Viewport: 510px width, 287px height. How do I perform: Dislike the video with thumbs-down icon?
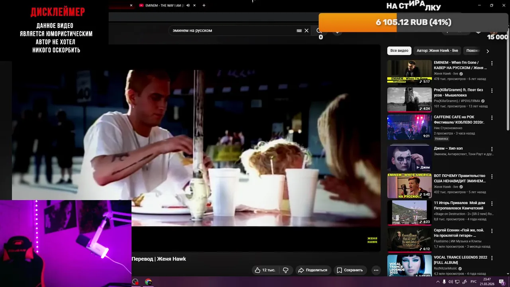point(286,270)
